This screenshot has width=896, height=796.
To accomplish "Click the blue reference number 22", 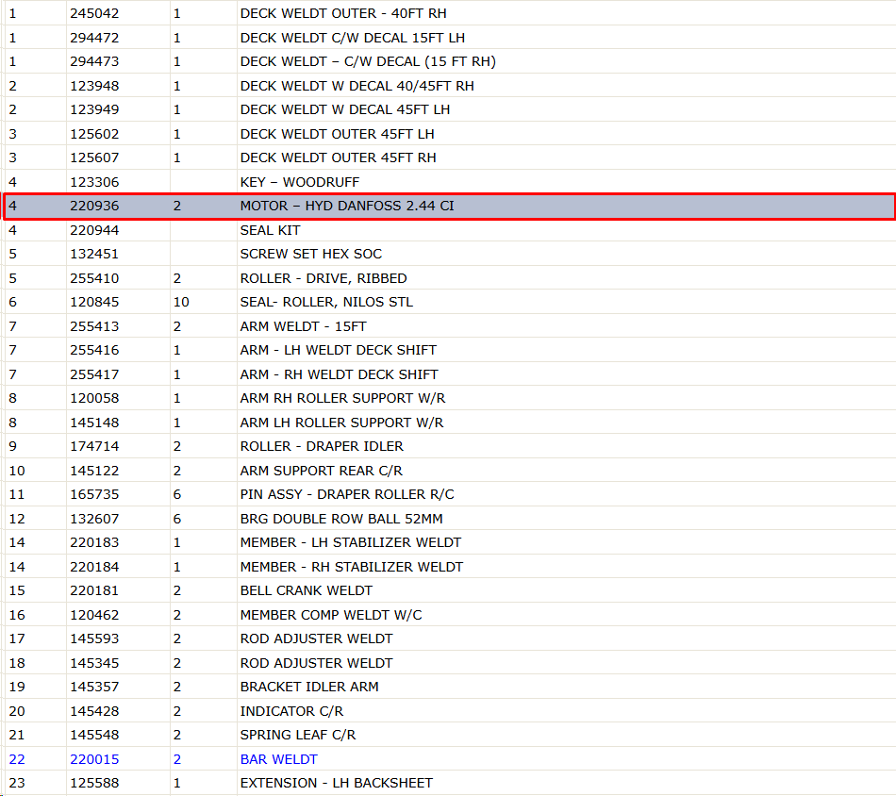I will (17, 759).
